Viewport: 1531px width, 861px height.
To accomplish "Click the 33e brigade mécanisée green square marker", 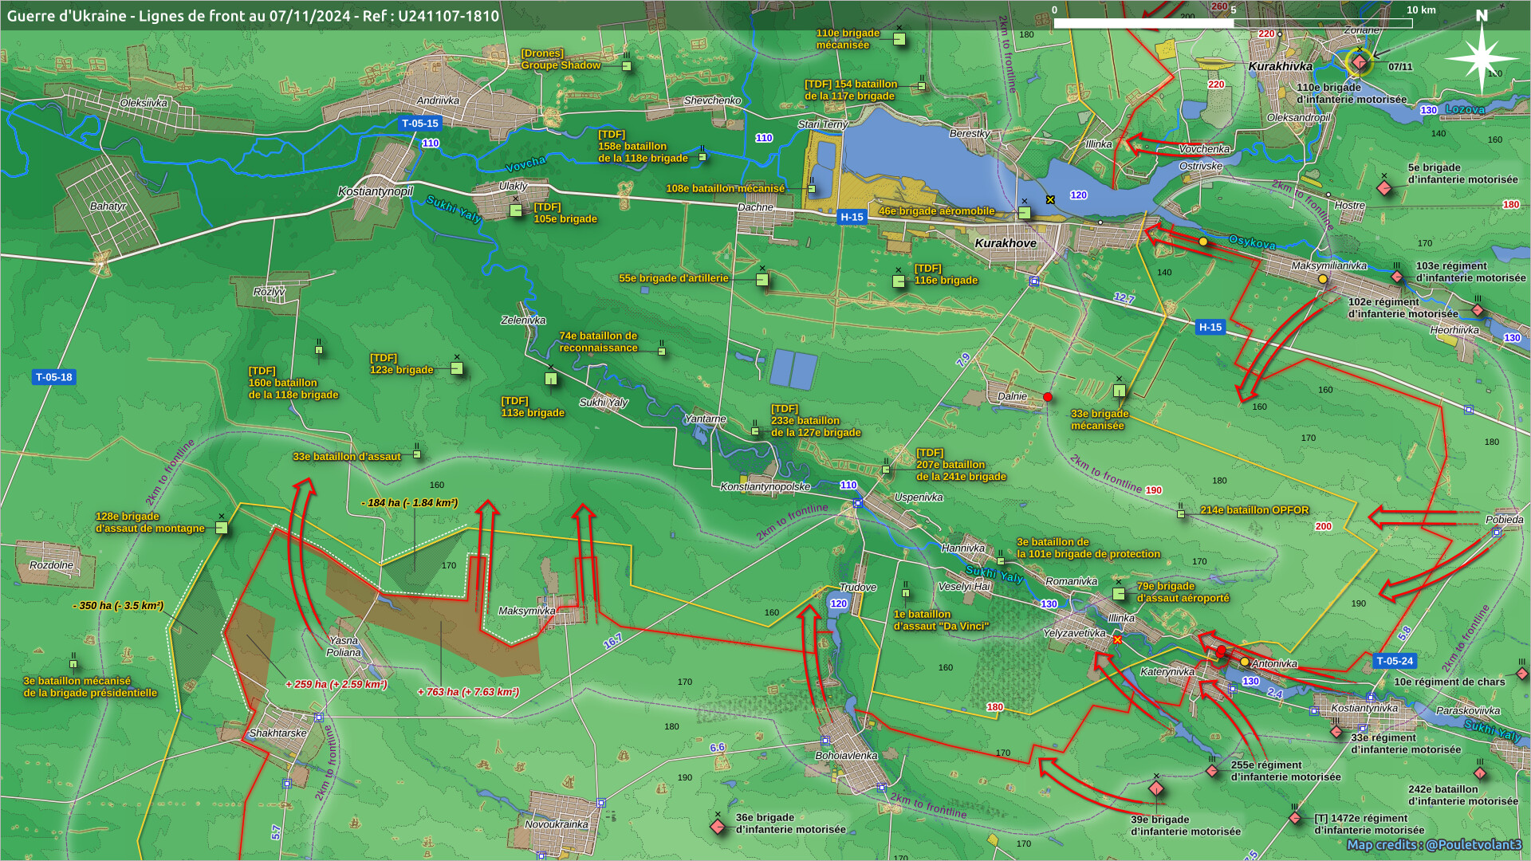I will 1120,391.
